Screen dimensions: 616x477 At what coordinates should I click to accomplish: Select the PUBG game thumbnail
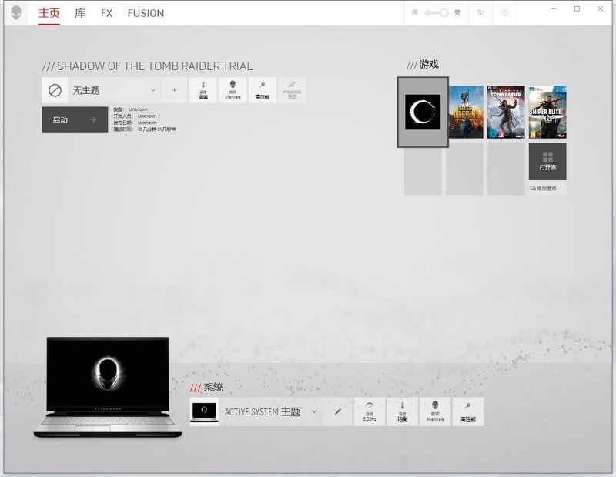pyautogui.click(x=465, y=112)
